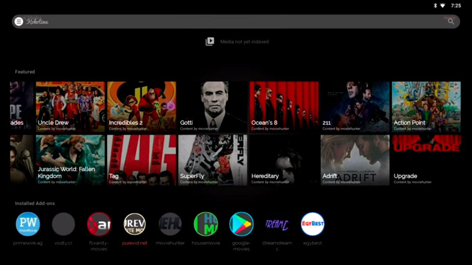Select Jurassic World: Fallen Kingdom
This screenshot has height=265, width=472.
70,160
